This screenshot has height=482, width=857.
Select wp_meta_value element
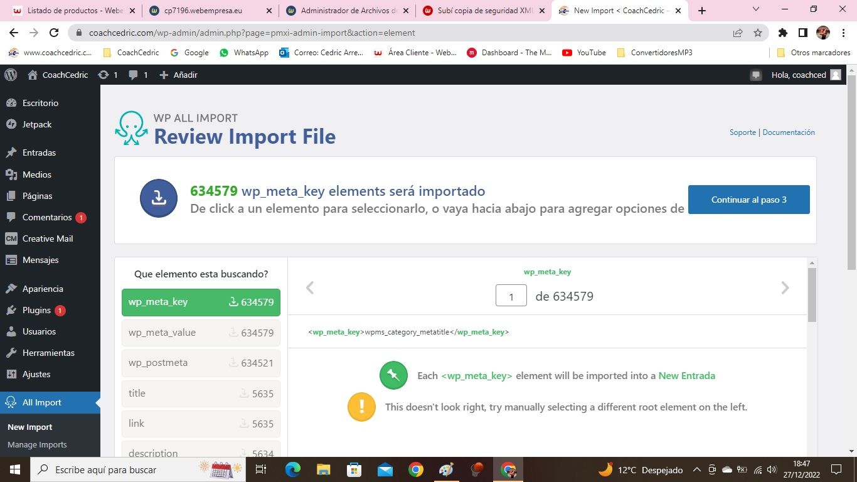[201, 333]
